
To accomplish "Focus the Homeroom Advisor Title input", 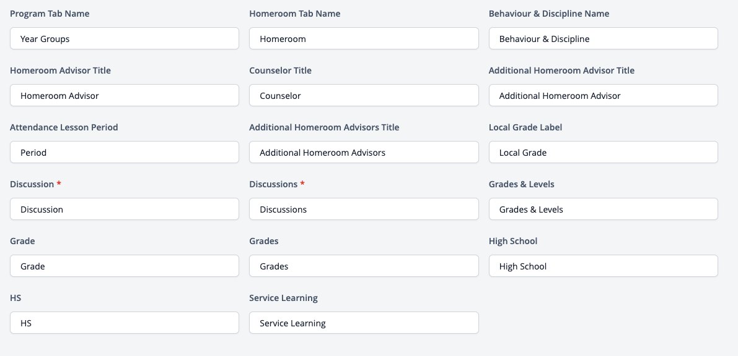I will (125, 95).
